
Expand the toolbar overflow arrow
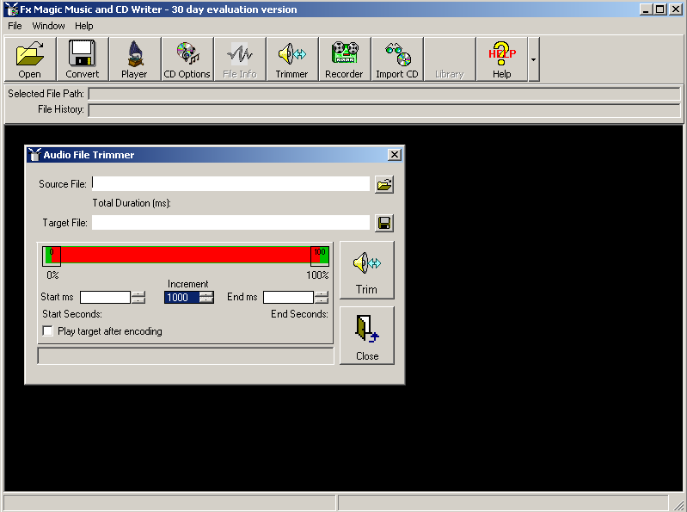(x=533, y=59)
